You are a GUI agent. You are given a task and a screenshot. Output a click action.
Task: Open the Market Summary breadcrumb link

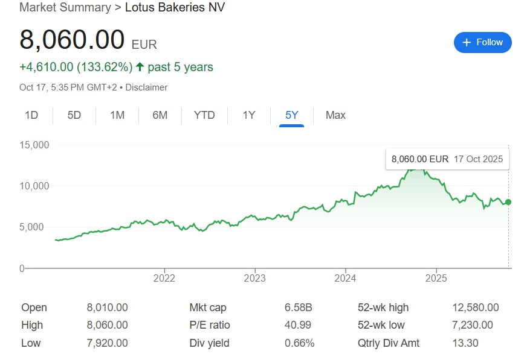point(65,7)
